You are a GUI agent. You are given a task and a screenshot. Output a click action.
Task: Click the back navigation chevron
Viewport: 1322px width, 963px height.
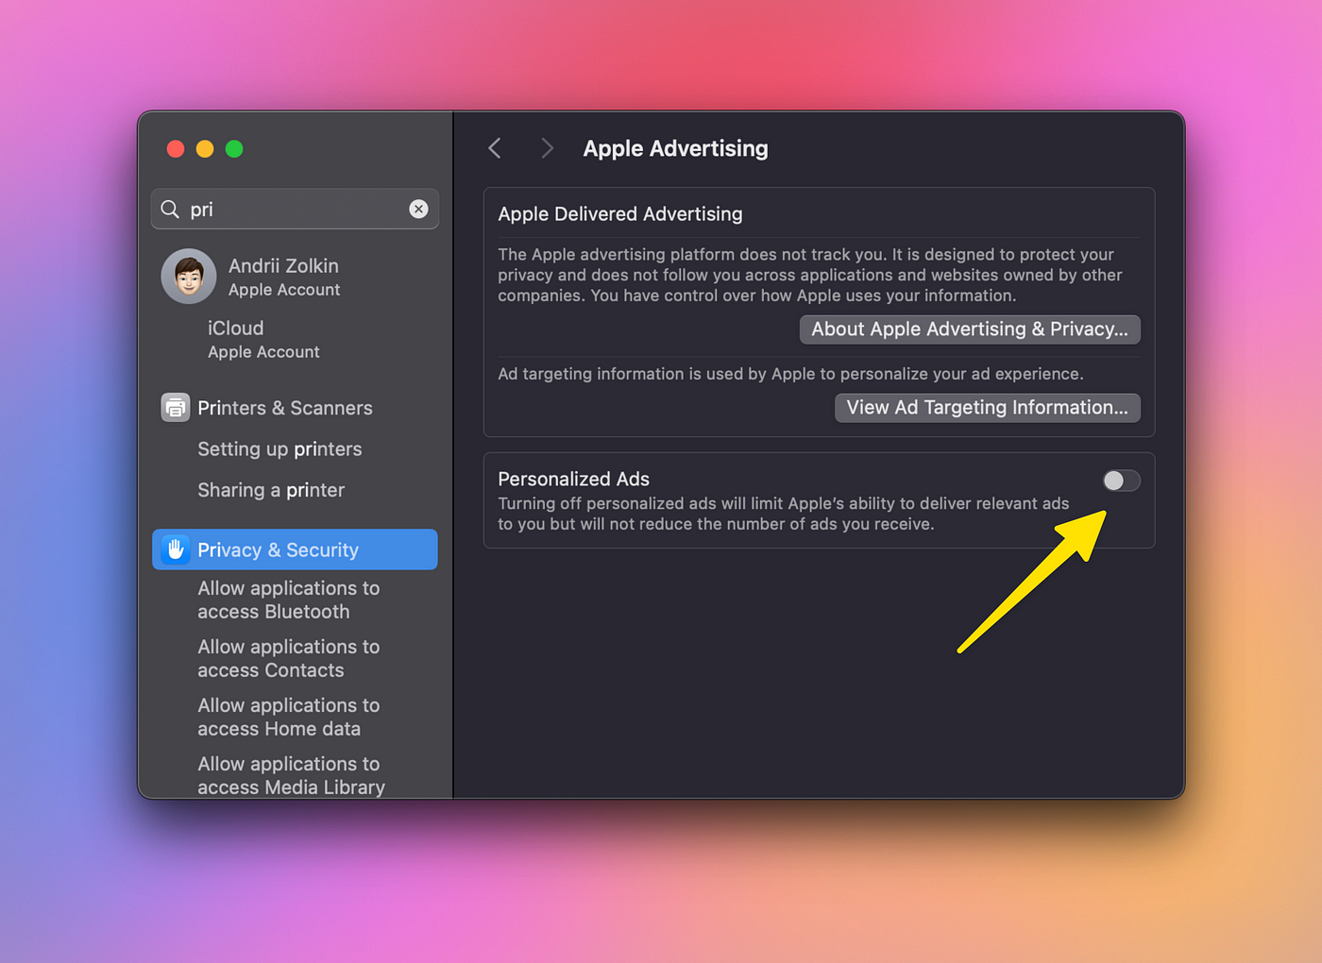pos(495,148)
